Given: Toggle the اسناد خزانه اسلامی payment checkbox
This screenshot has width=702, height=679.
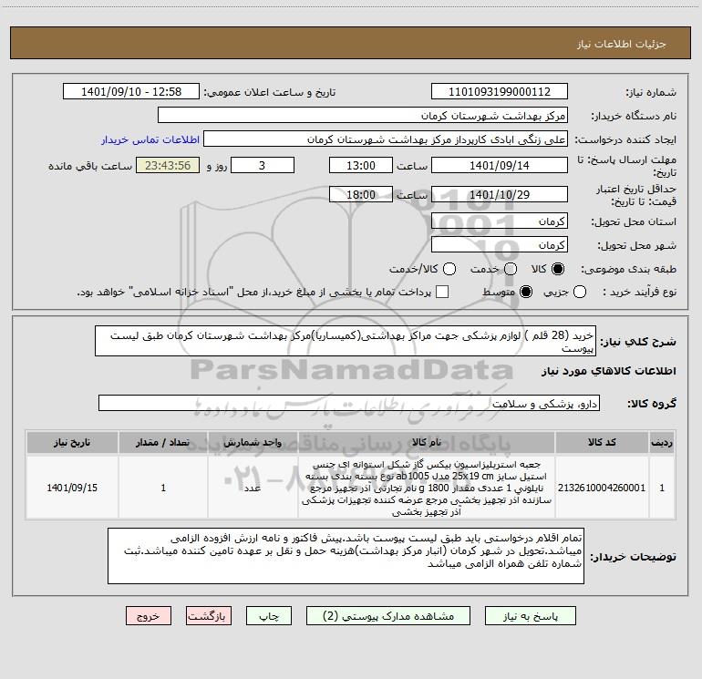Looking at the screenshot, I should (442, 292).
